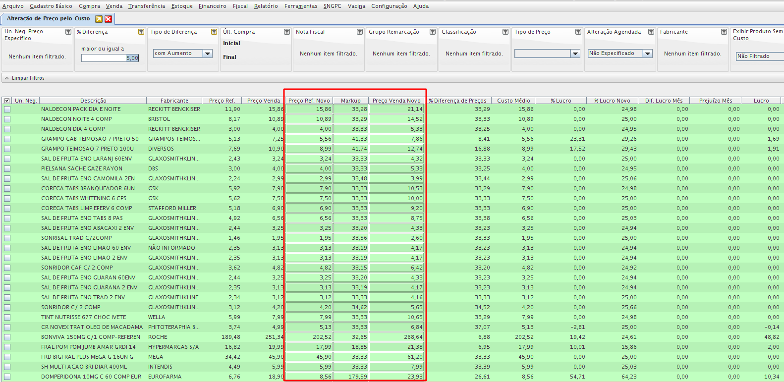Click the Inicial date label in Últ. Compra
This screenshot has width=784, height=382.
(x=231, y=43)
